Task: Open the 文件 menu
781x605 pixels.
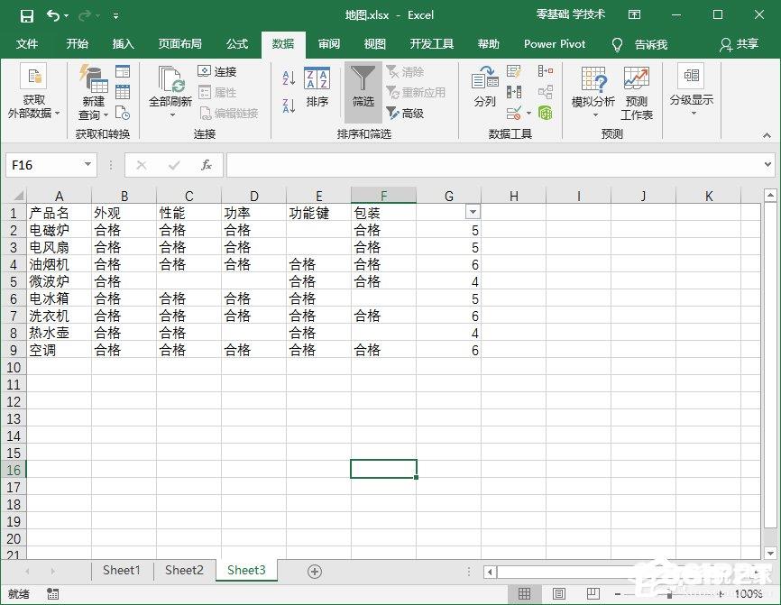Action: click(27, 44)
